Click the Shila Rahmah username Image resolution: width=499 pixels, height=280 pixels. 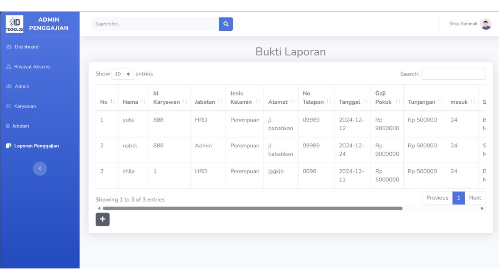click(x=463, y=24)
